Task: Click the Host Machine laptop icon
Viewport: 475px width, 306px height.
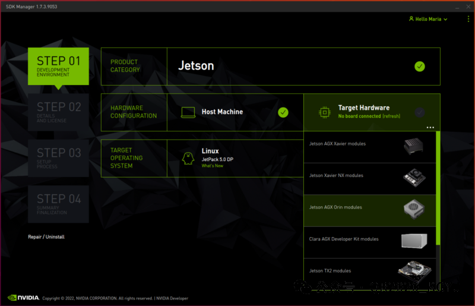Action: pos(188,112)
